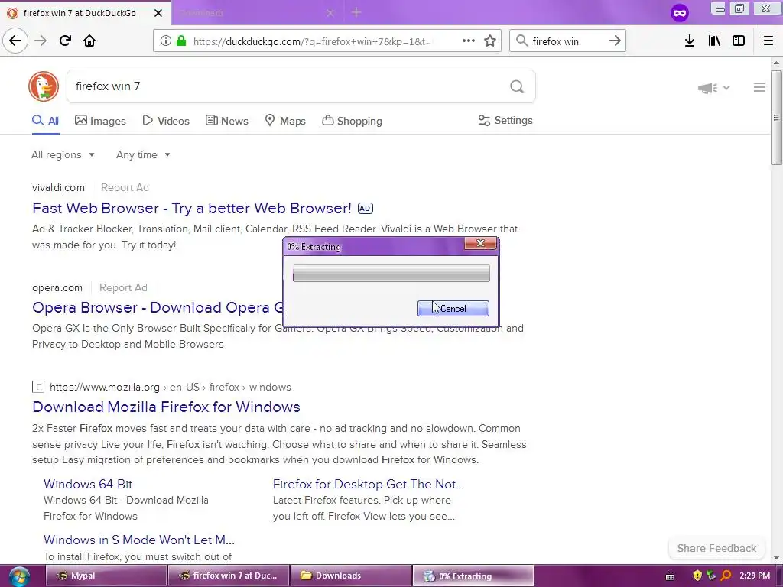The image size is (783, 587).
Task: Reload the current page
Action: click(65, 41)
